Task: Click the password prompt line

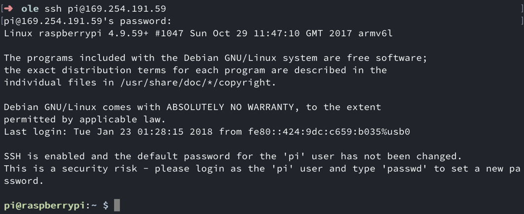Action: coord(87,21)
